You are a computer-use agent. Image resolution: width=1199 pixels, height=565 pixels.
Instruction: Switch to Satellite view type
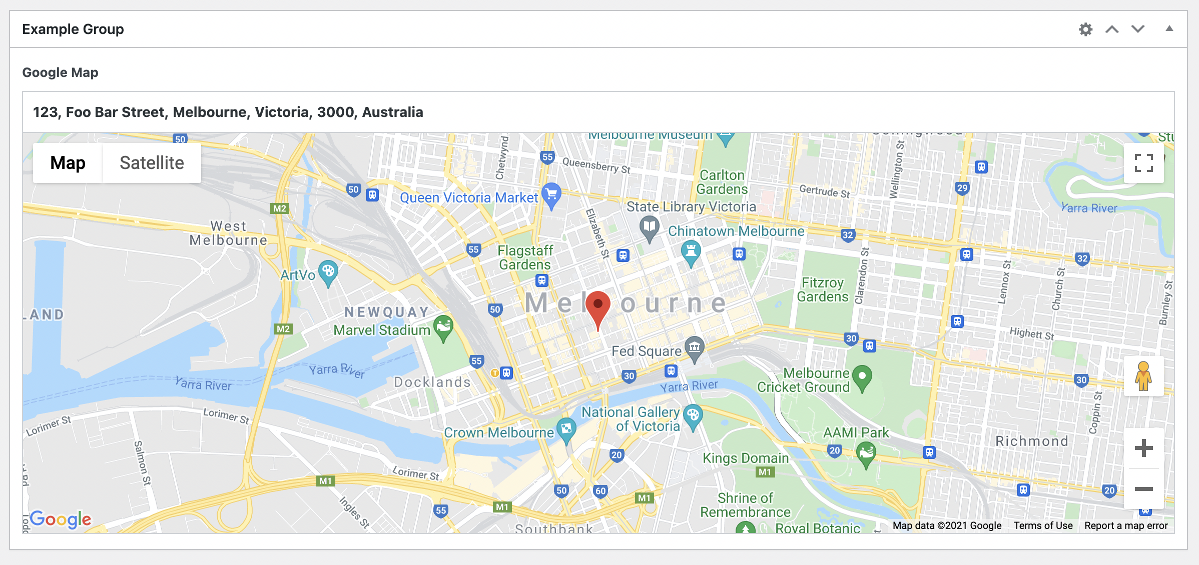click(152, 163)
